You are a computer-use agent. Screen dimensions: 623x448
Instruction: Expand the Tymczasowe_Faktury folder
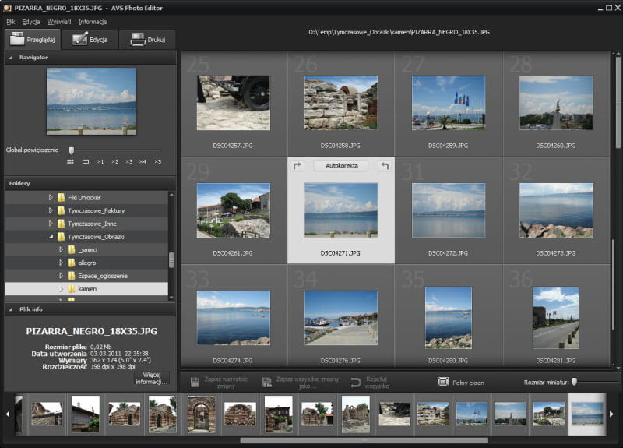(51, 210)
